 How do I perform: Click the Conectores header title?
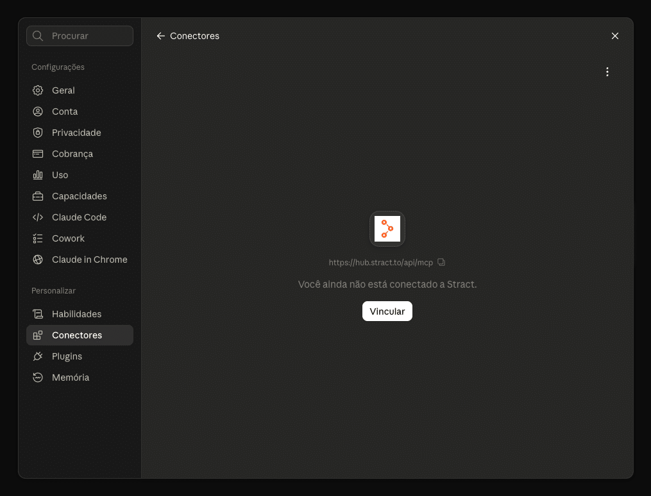pos(195,36)
